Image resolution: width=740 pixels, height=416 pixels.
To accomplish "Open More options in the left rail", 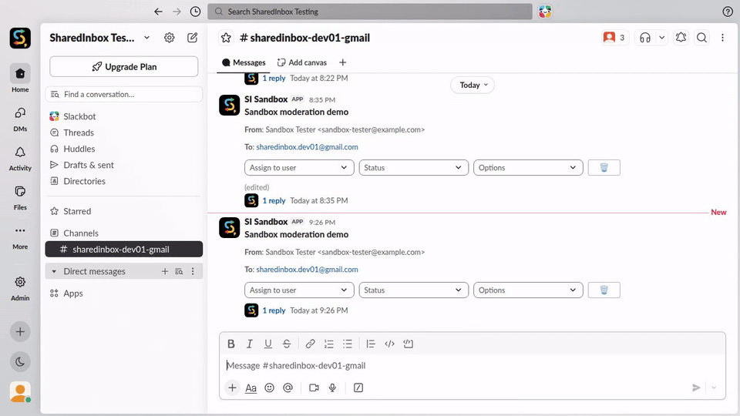I will (x=20, y=237).
